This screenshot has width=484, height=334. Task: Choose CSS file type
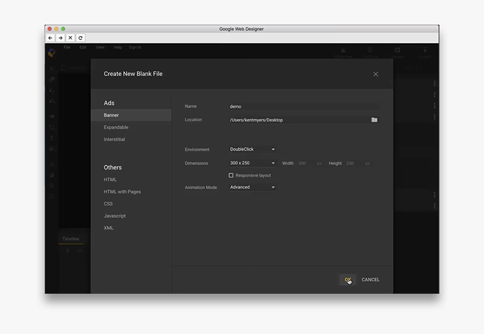108,204
